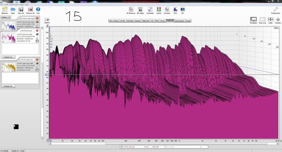Toggle the Scrollbars graph option
The image size is (282, 152).
(x=253, y=20)
